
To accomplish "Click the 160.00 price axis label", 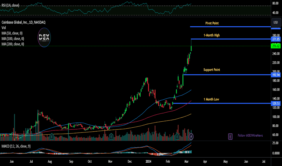I will 276,90.
